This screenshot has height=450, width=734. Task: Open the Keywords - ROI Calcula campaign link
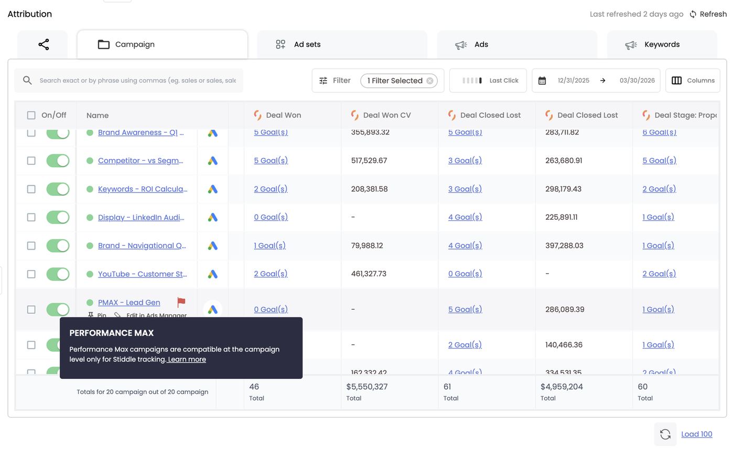pos(143,189)
